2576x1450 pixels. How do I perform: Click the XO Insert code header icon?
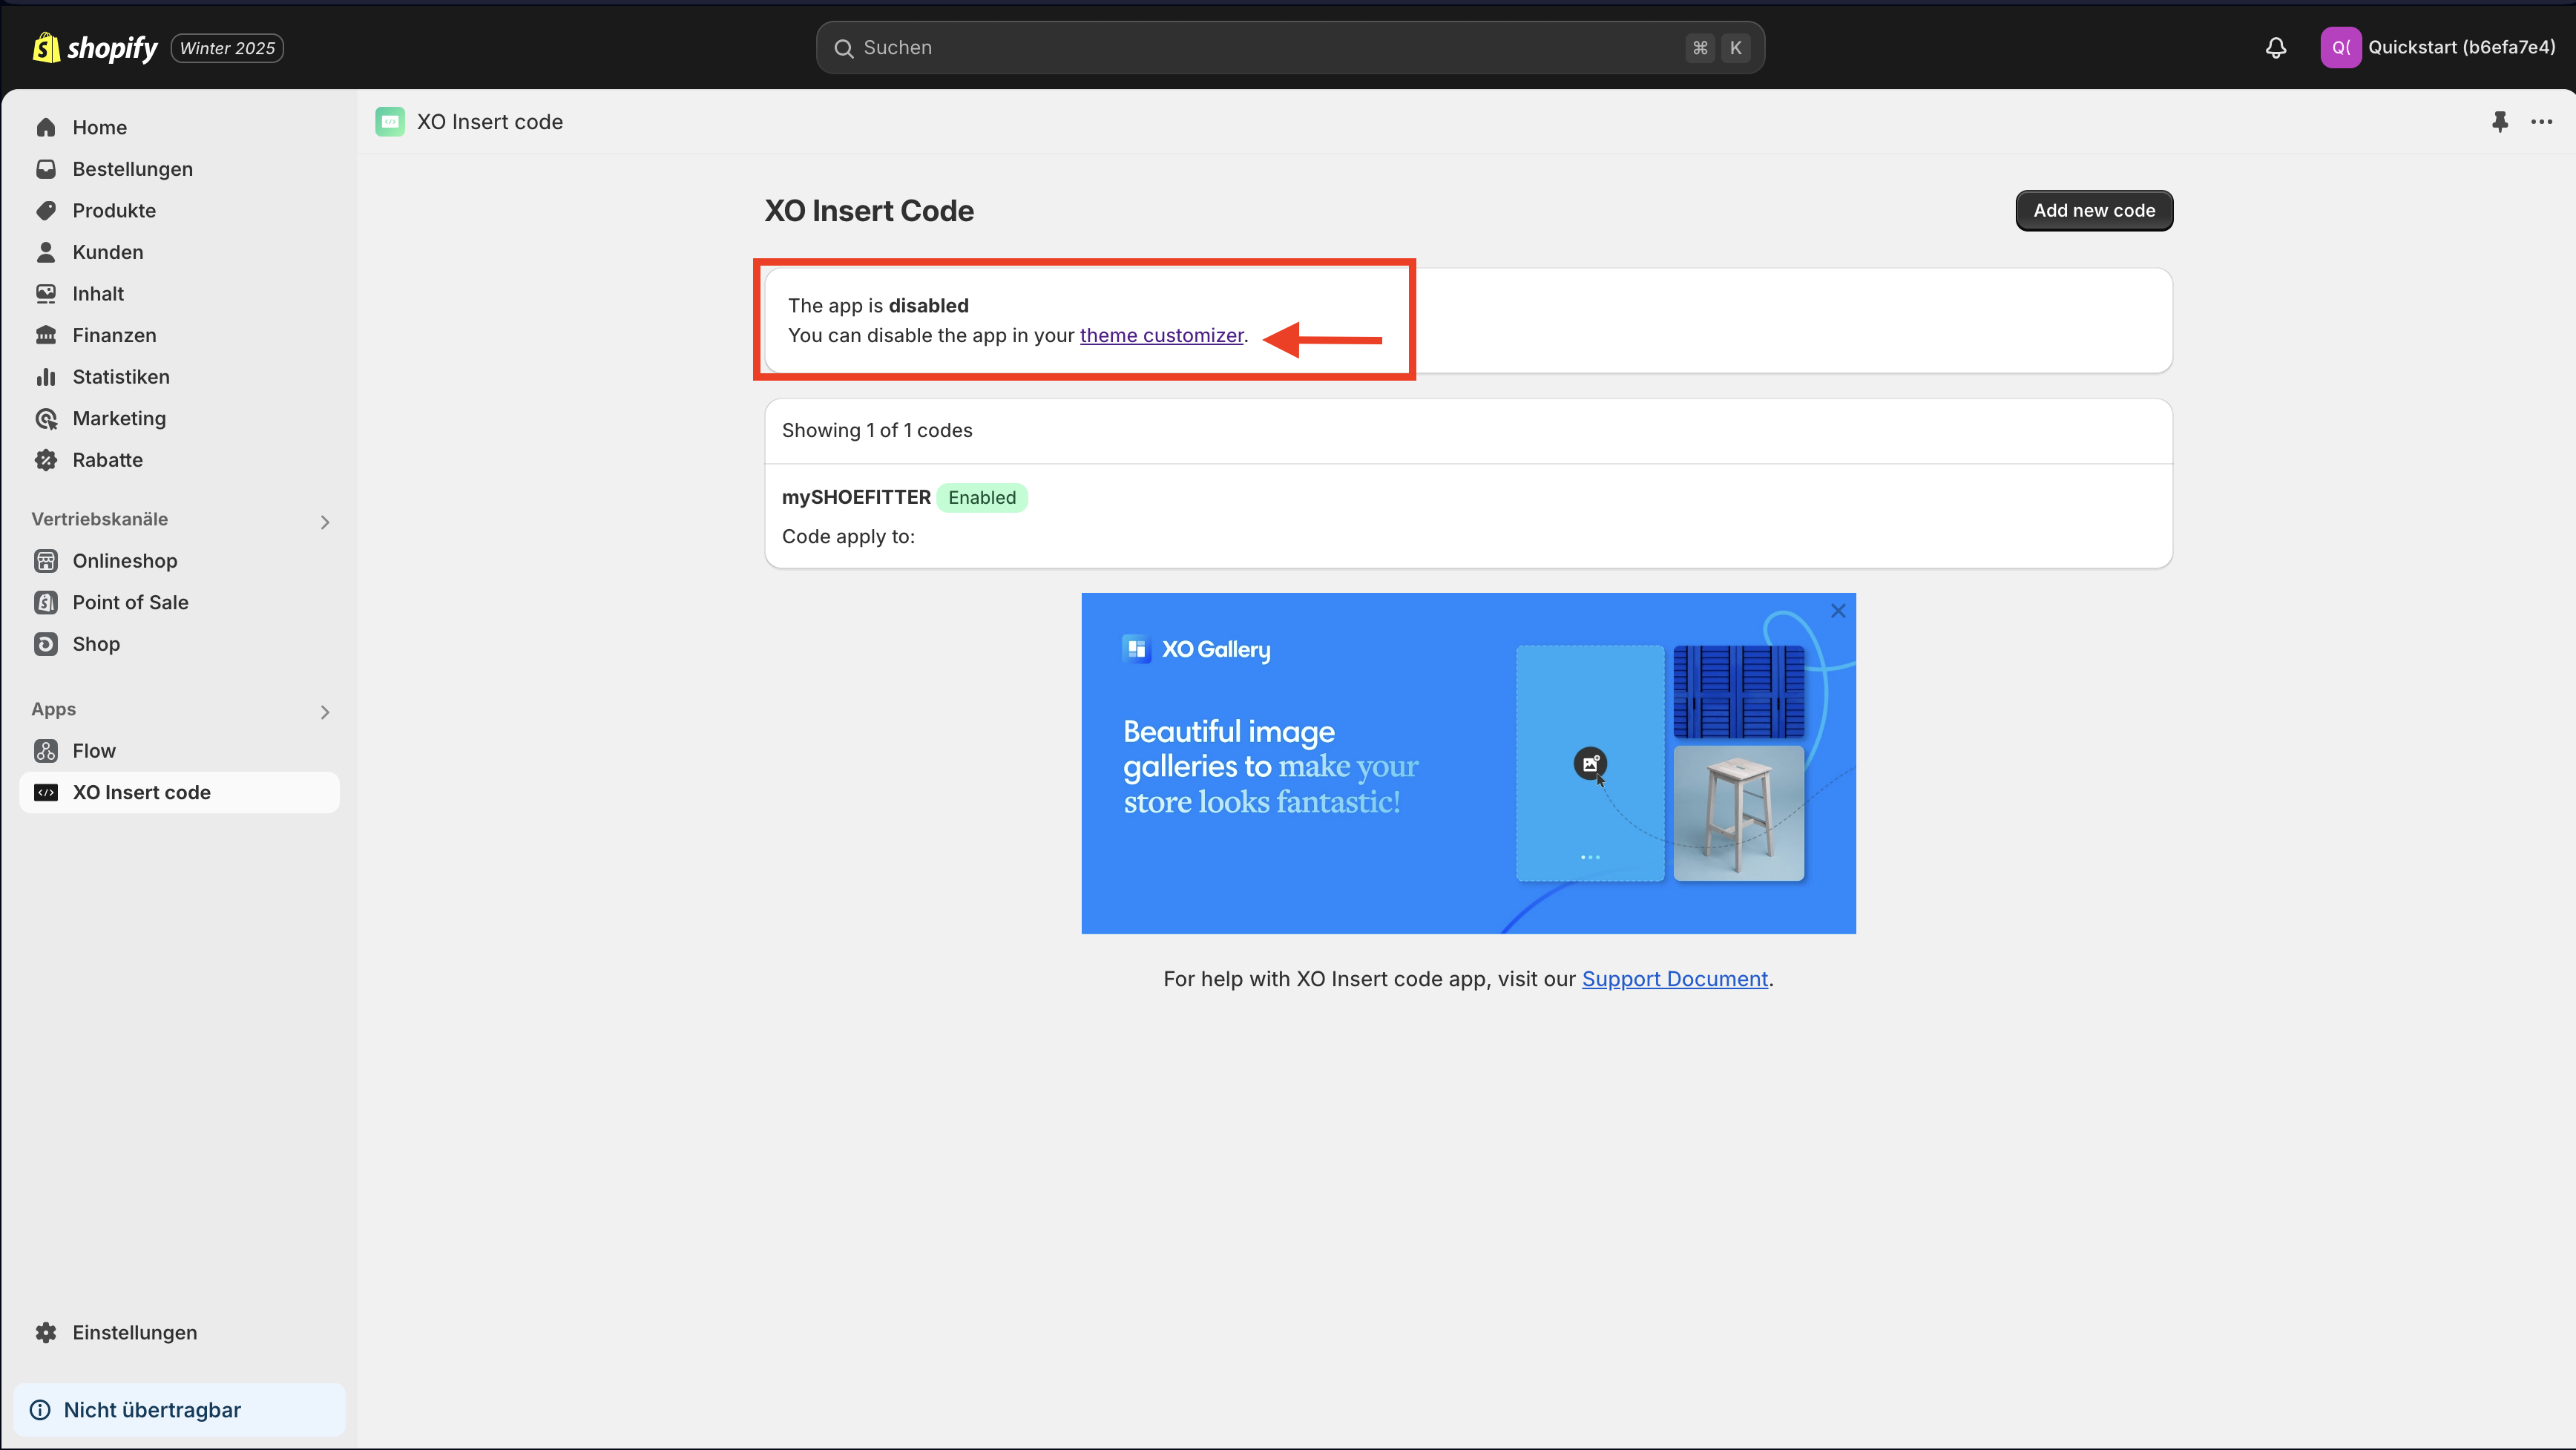click(x=390, y=121)
